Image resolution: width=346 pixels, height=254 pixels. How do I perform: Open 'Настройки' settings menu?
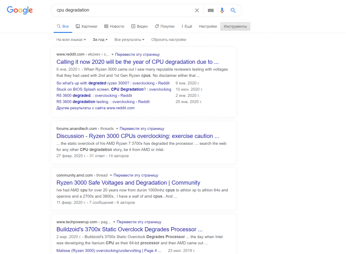pyautogui.click(x=208, y=26)
